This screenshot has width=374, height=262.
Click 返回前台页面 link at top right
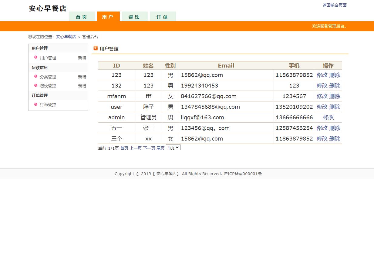pos(334,5)
